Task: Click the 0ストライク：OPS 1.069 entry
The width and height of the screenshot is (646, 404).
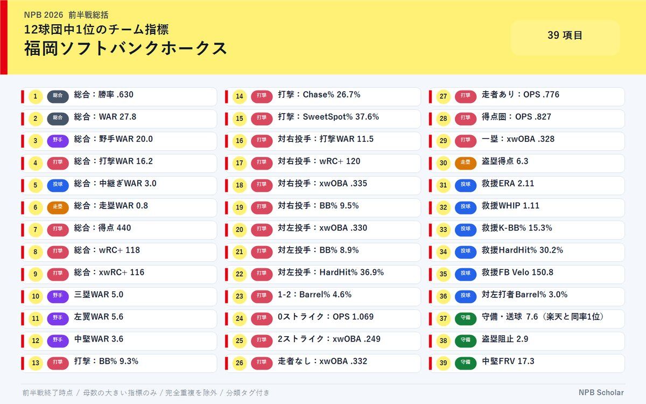Action: (323, 319)
